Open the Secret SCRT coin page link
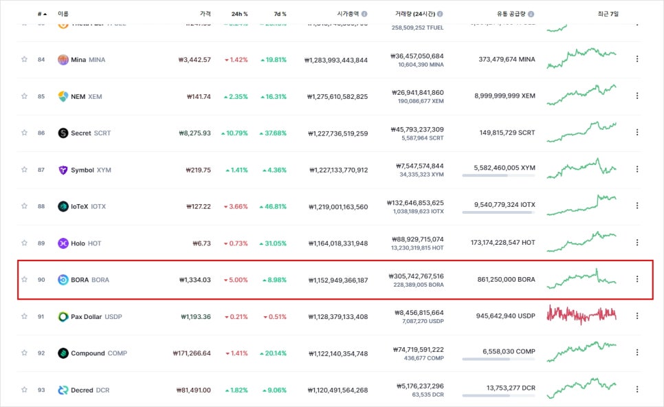 click(91, 133)
